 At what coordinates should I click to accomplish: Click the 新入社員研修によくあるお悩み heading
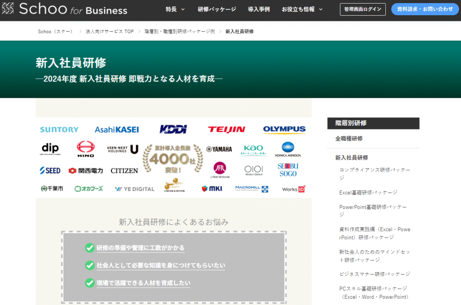(x=173, y=222)
